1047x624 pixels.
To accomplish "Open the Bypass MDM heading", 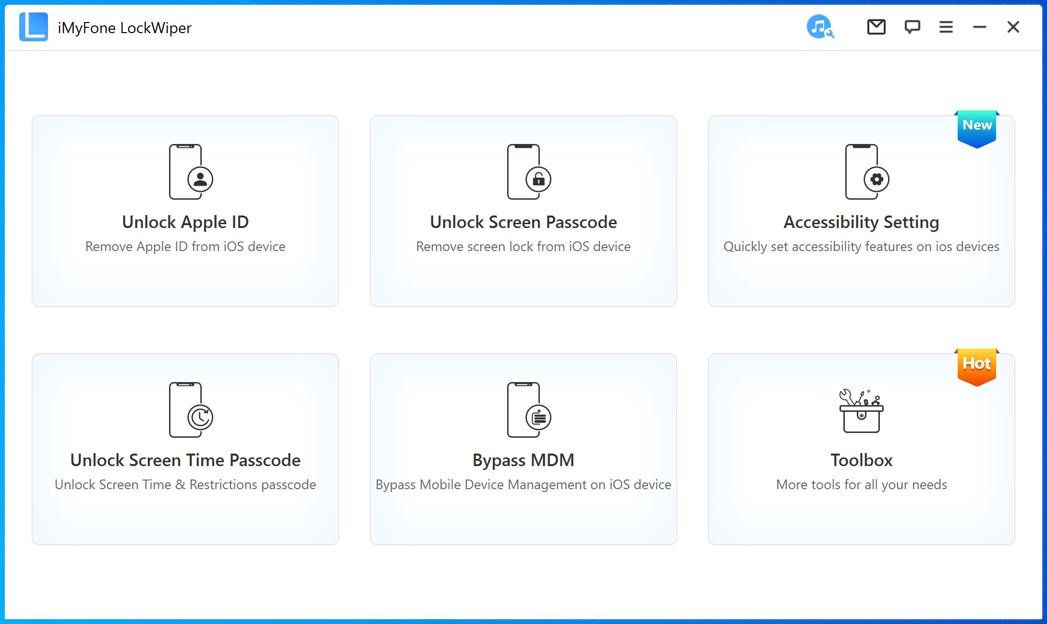I will (x=523, y=460).
